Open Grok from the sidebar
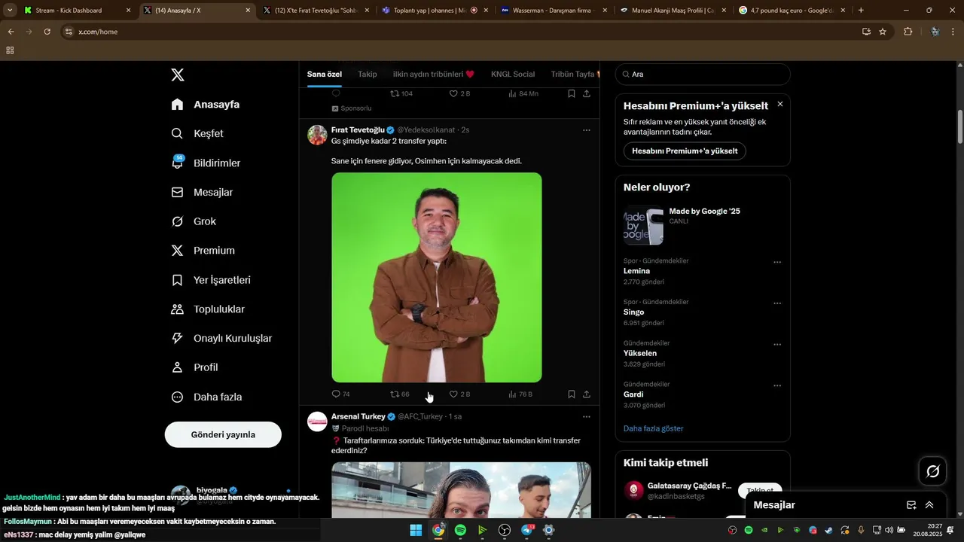The image size is (964, 542). click(194, 221)
